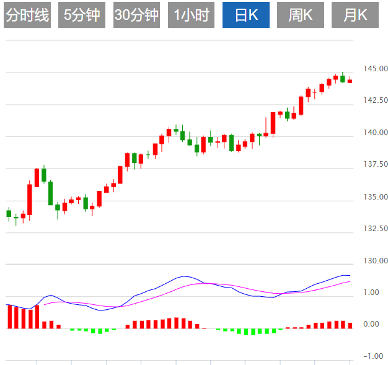This screenshot has width=388, height=365.
Task: Show the 1小时 chart
Action: click(x=191, y=15)
